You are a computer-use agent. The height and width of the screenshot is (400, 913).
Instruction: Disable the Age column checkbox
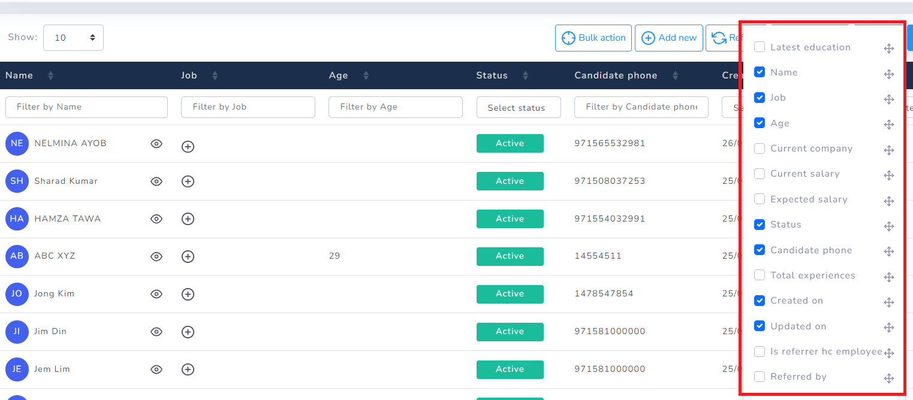click(x=760, y=123)
